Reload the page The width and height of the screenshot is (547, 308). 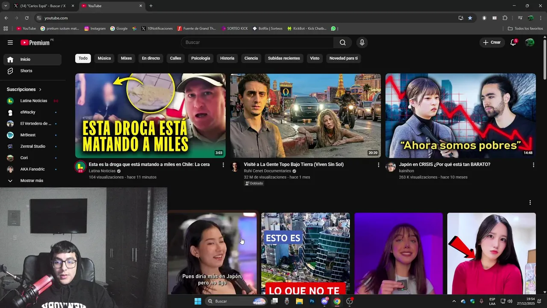click(x=26, y=18)
